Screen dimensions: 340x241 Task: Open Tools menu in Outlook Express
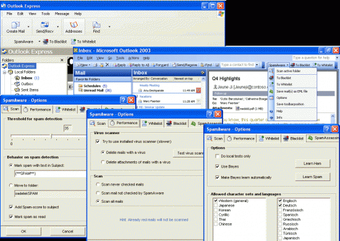tap(46, 14)
